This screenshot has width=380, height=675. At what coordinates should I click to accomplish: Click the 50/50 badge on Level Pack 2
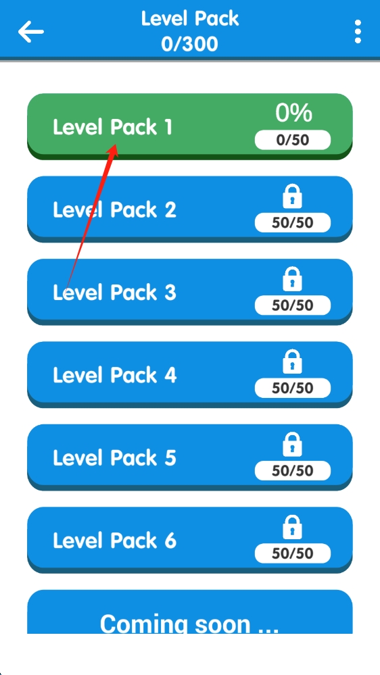(293, 222)
